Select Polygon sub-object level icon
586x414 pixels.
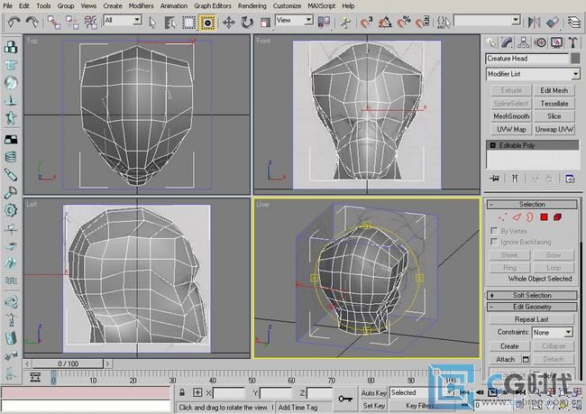545,216
